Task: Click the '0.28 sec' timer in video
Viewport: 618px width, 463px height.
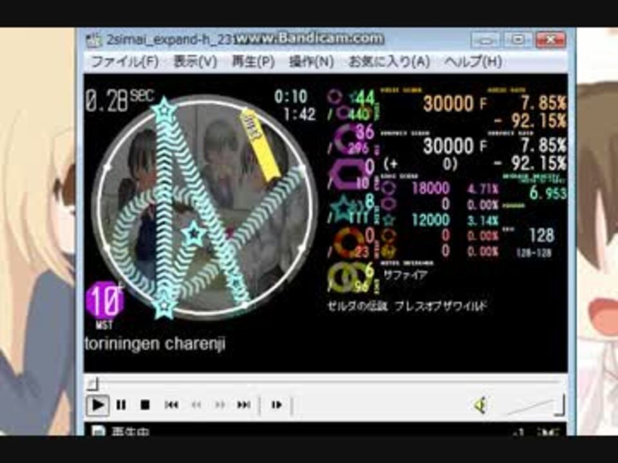Action: (120, 100)
